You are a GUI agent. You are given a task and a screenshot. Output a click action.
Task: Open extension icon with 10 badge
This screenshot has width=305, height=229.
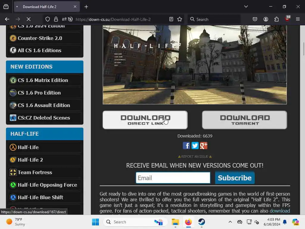click(287, 19)
